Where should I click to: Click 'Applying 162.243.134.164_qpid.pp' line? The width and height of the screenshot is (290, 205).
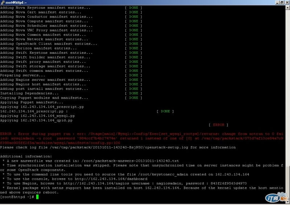36,121
